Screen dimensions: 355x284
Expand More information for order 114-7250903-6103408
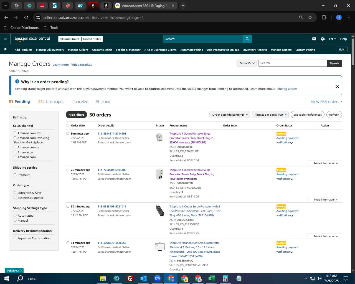pos(324,200)
